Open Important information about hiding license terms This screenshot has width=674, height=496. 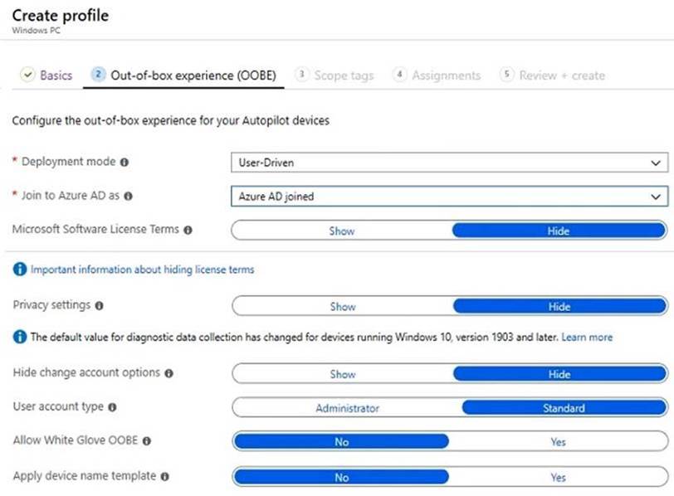(x=142, y=270)
